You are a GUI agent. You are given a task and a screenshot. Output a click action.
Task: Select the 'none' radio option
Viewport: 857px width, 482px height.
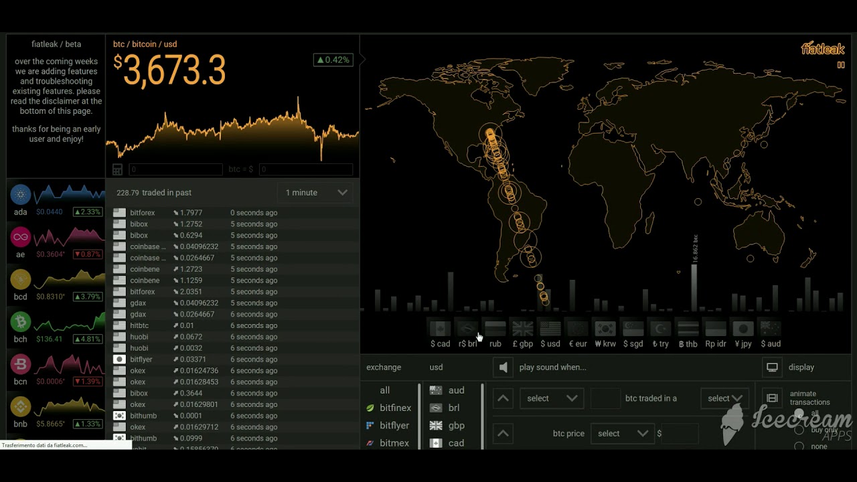[x=799, y=447]
